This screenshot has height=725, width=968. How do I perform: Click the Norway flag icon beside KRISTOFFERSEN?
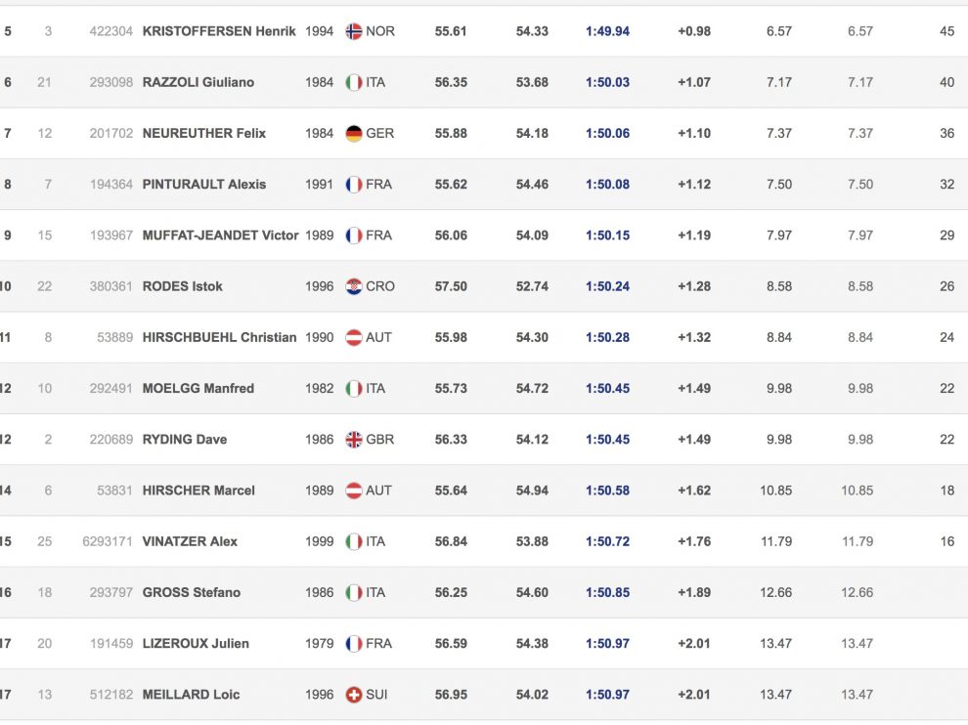354,31
